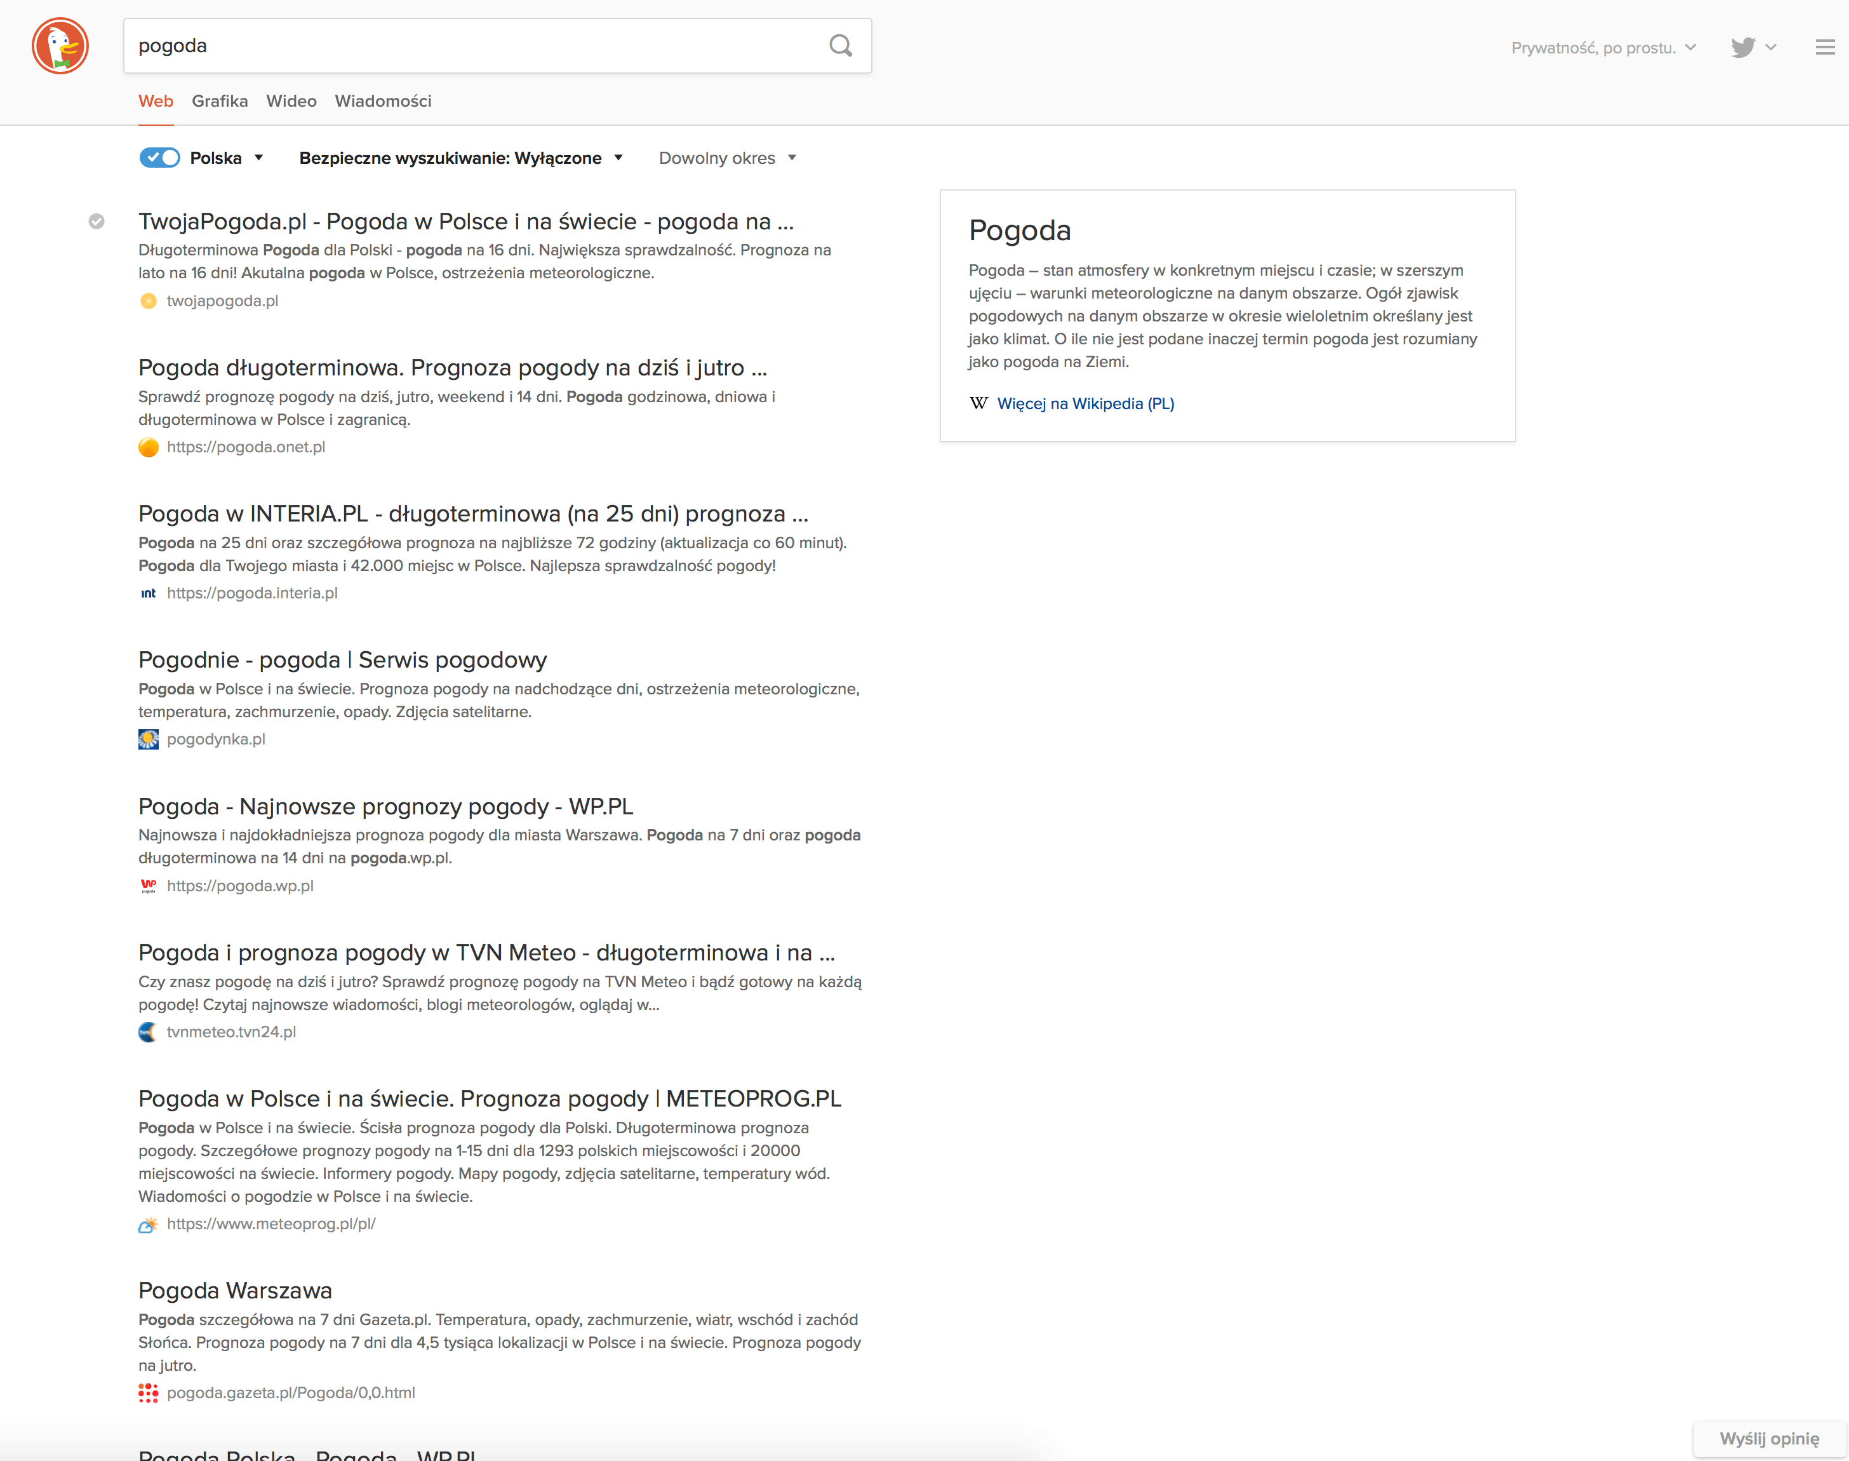Viewport: 1849px width, 1461px height.
Task: Expand 'Prywatność, po prostu.' dropdown
Action: (x=1604, y=48)
